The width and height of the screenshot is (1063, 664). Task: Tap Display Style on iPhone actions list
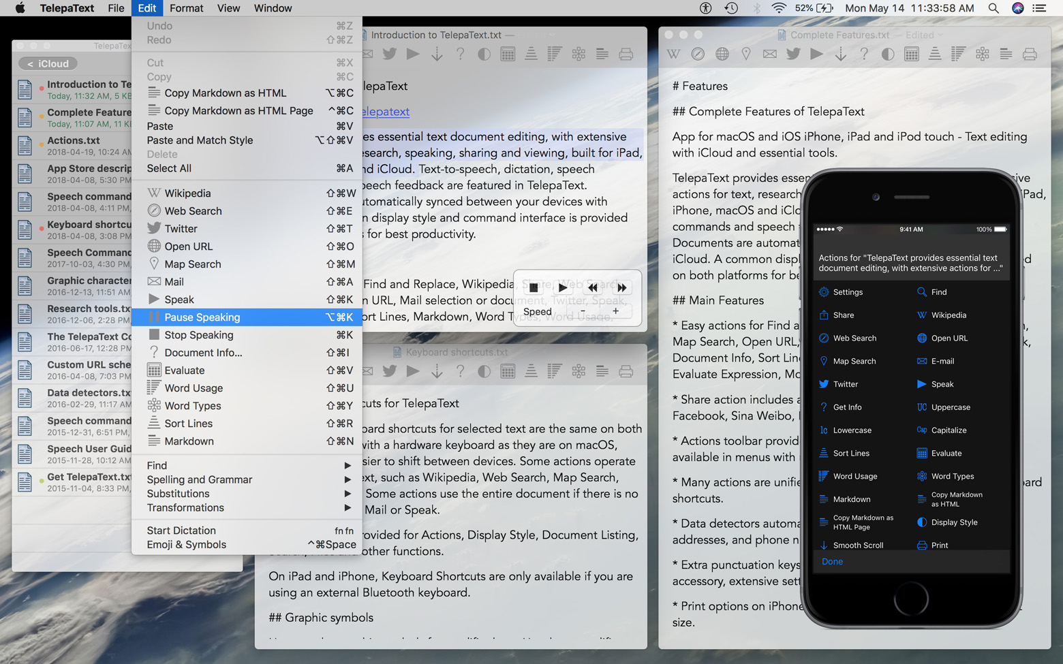(947, 522)
